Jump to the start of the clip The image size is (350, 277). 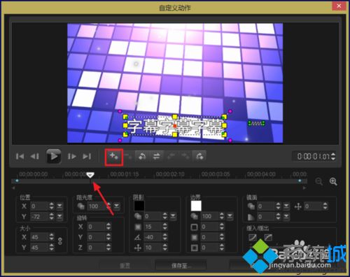coord(20,156)
